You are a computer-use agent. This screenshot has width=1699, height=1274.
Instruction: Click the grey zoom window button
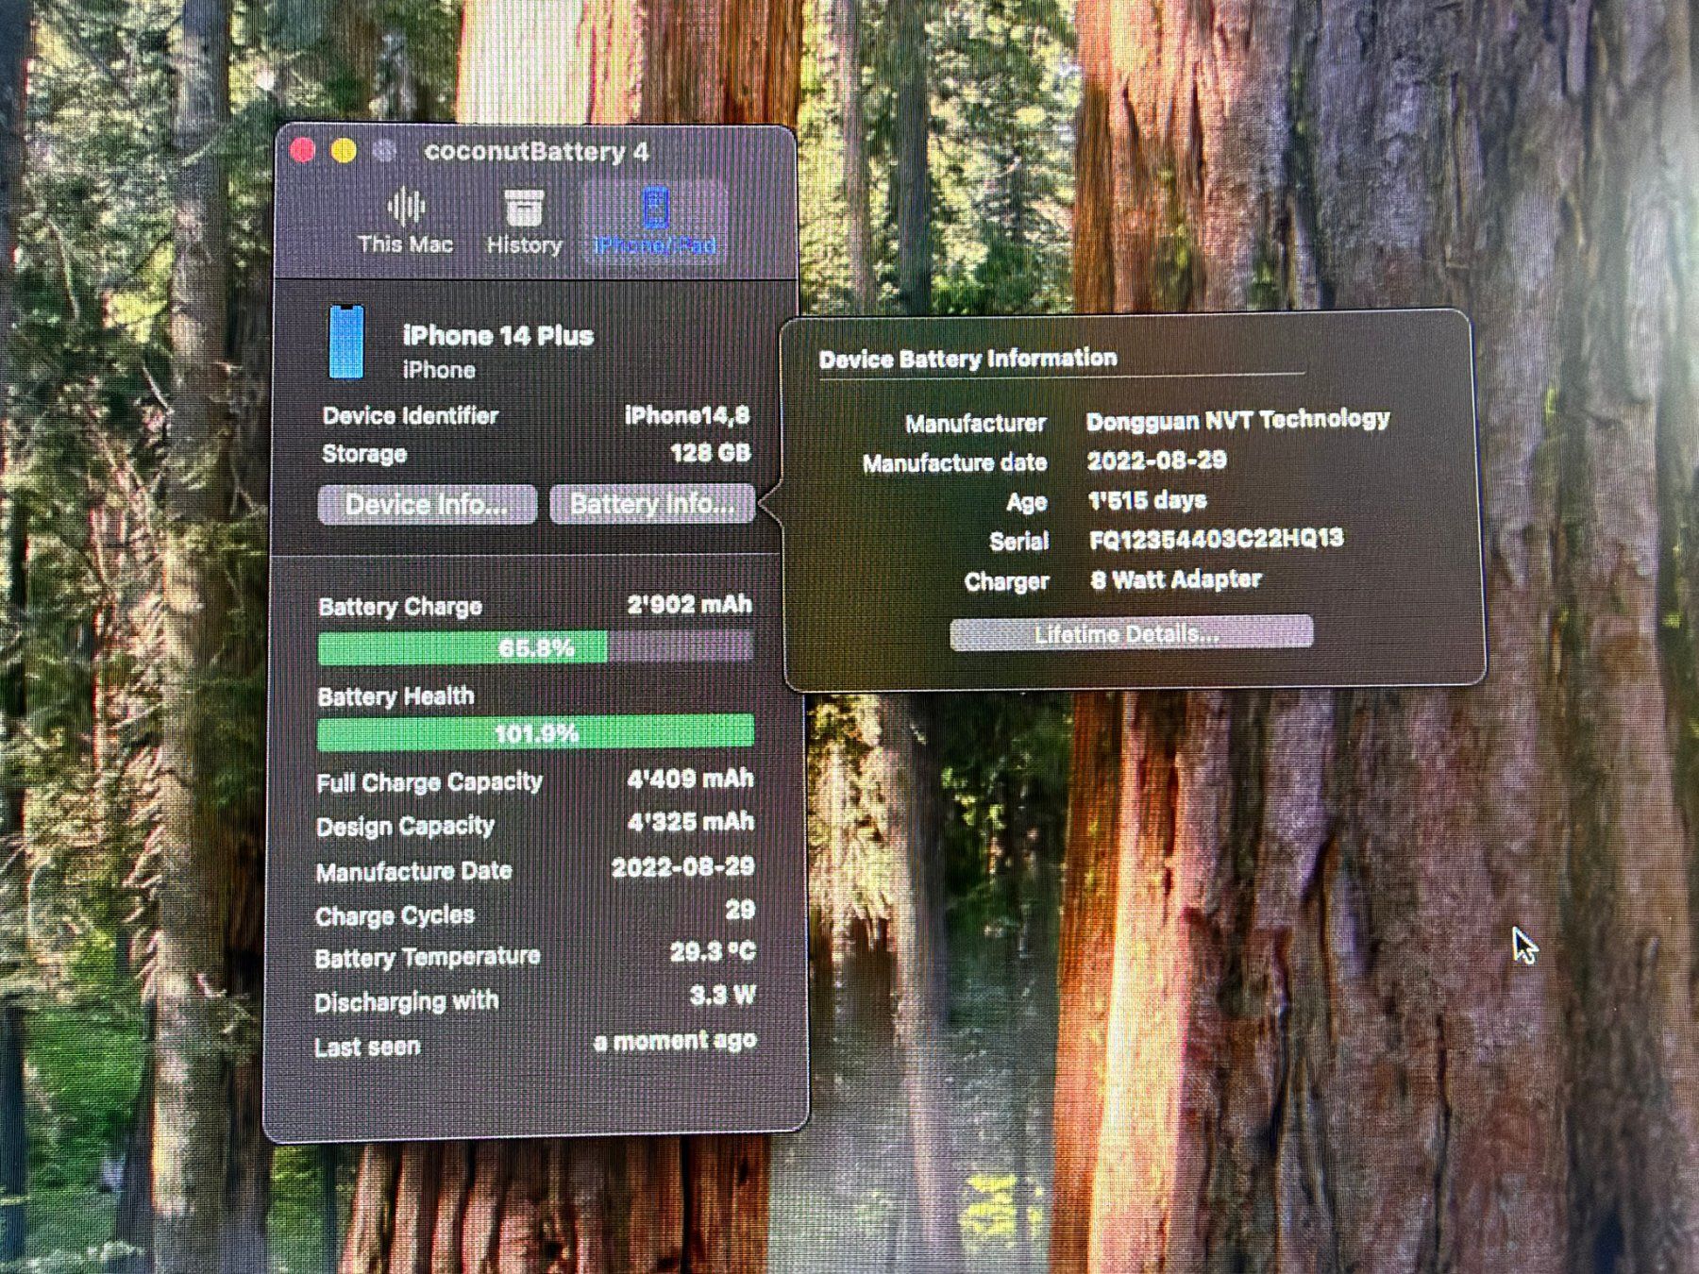tap(384, 150)
